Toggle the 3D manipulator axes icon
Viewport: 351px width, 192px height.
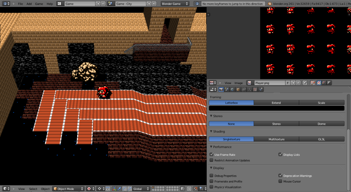114,189
